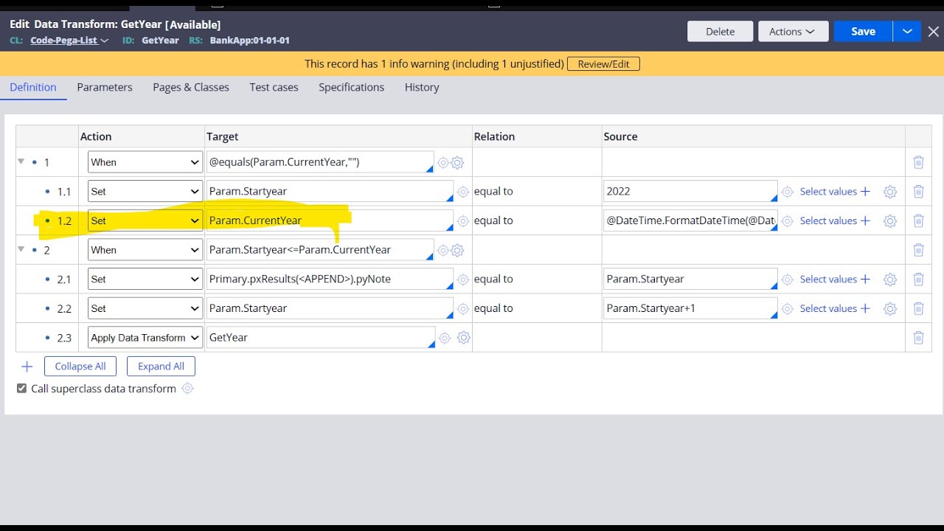The width and height of the screenshot is (944, 531).
Task: Collapse step 2 tree triangle
Action: 21,249
